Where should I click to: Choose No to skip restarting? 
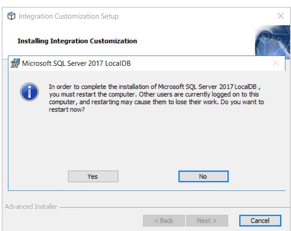203,176
